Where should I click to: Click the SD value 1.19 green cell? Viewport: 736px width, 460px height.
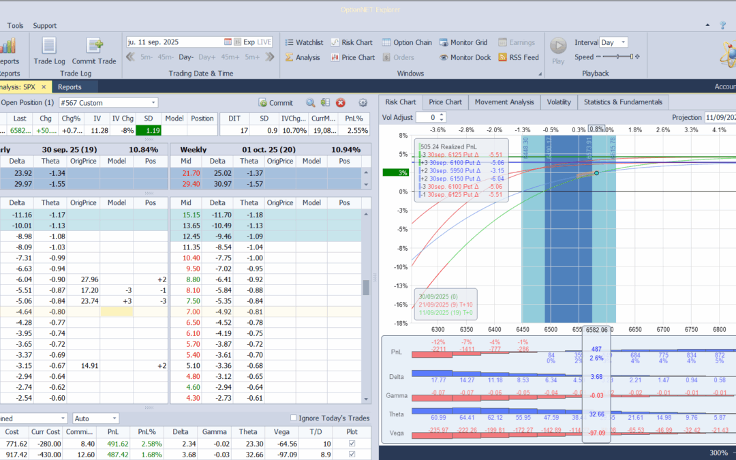point(149,130)
